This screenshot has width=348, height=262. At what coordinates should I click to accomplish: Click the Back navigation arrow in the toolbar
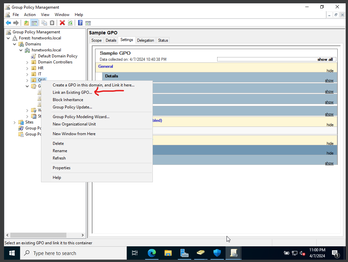8,23
